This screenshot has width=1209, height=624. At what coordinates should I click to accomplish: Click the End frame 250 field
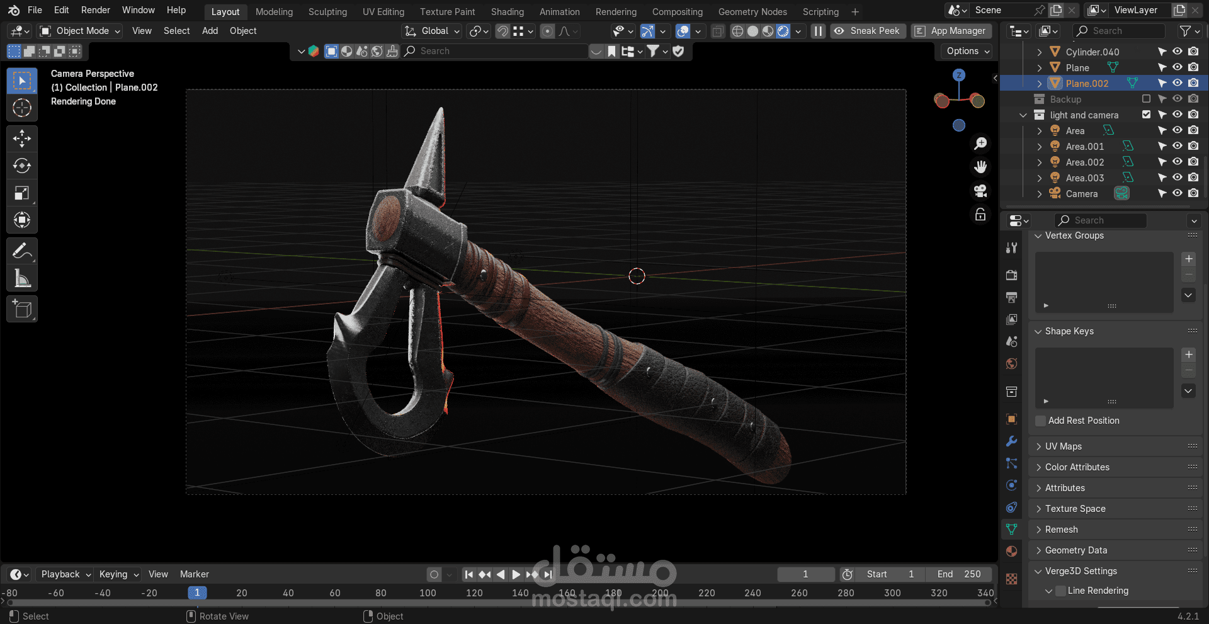coord(959,574)
